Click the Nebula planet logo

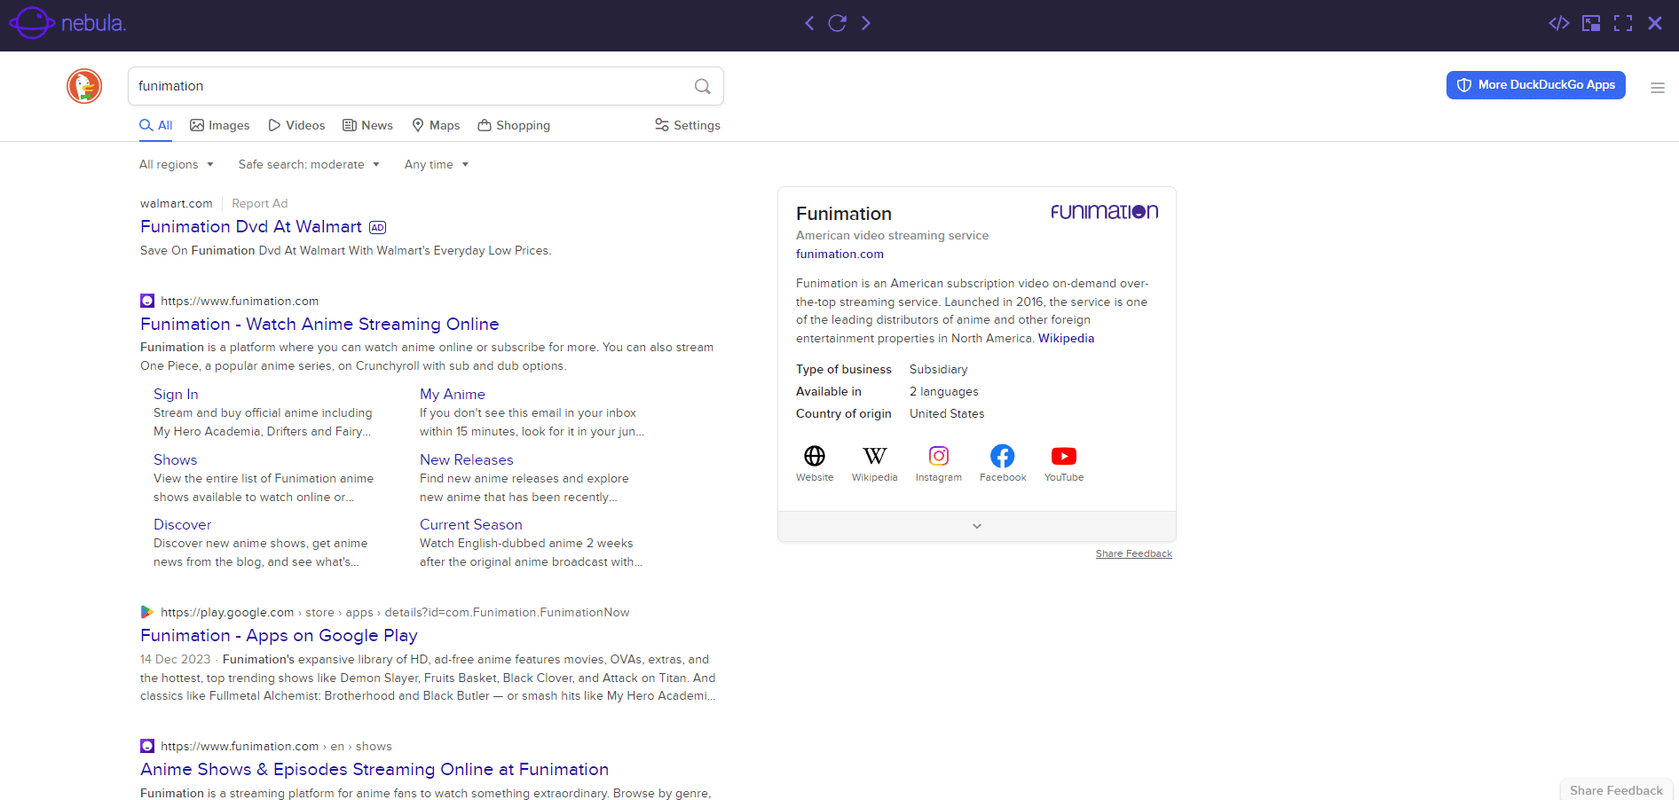pyautogui.click(x=32, y=23)
